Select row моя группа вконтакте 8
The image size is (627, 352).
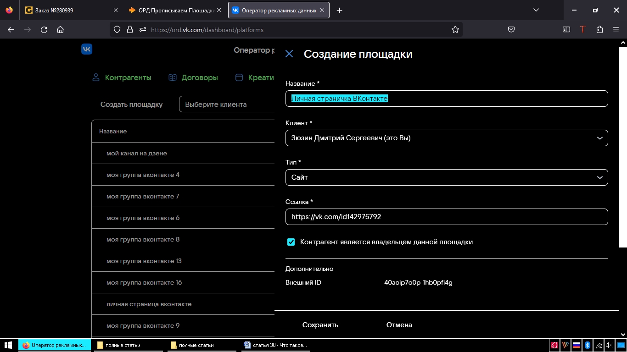click(183, 239)
